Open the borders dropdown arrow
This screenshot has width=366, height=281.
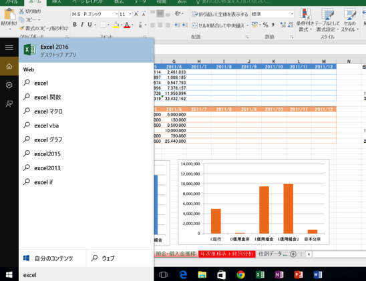(108, 25)
